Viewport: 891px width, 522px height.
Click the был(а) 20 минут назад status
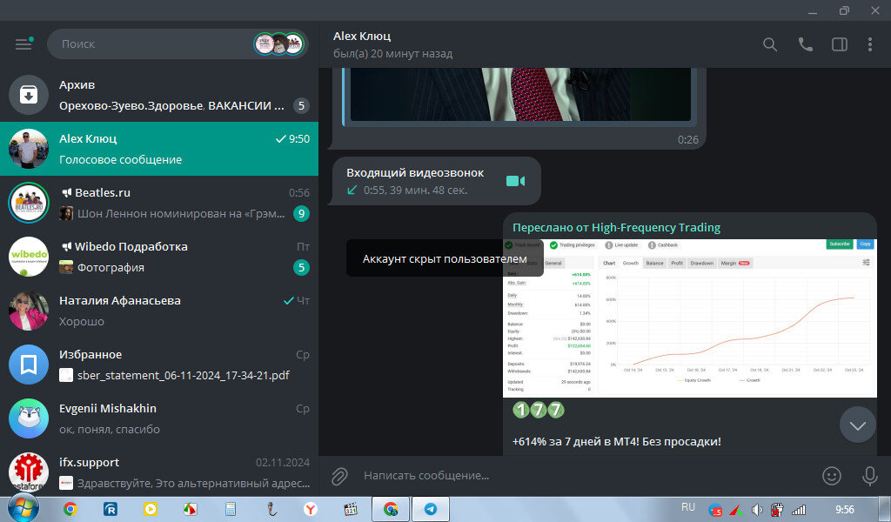[392, 54]
